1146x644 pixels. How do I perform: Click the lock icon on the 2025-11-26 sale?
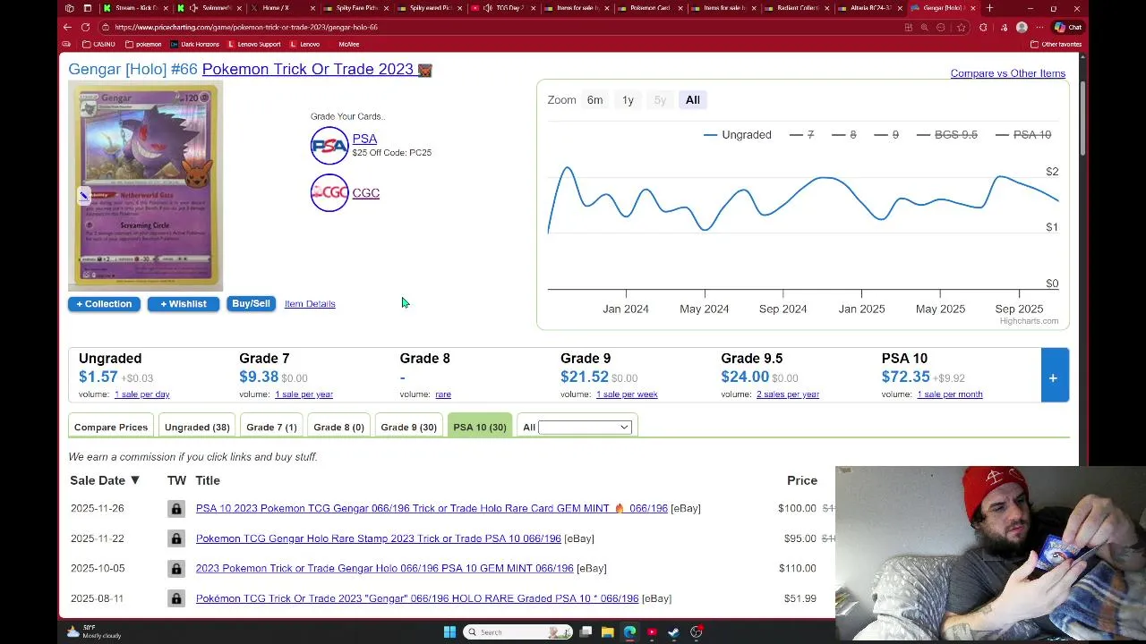176,508
